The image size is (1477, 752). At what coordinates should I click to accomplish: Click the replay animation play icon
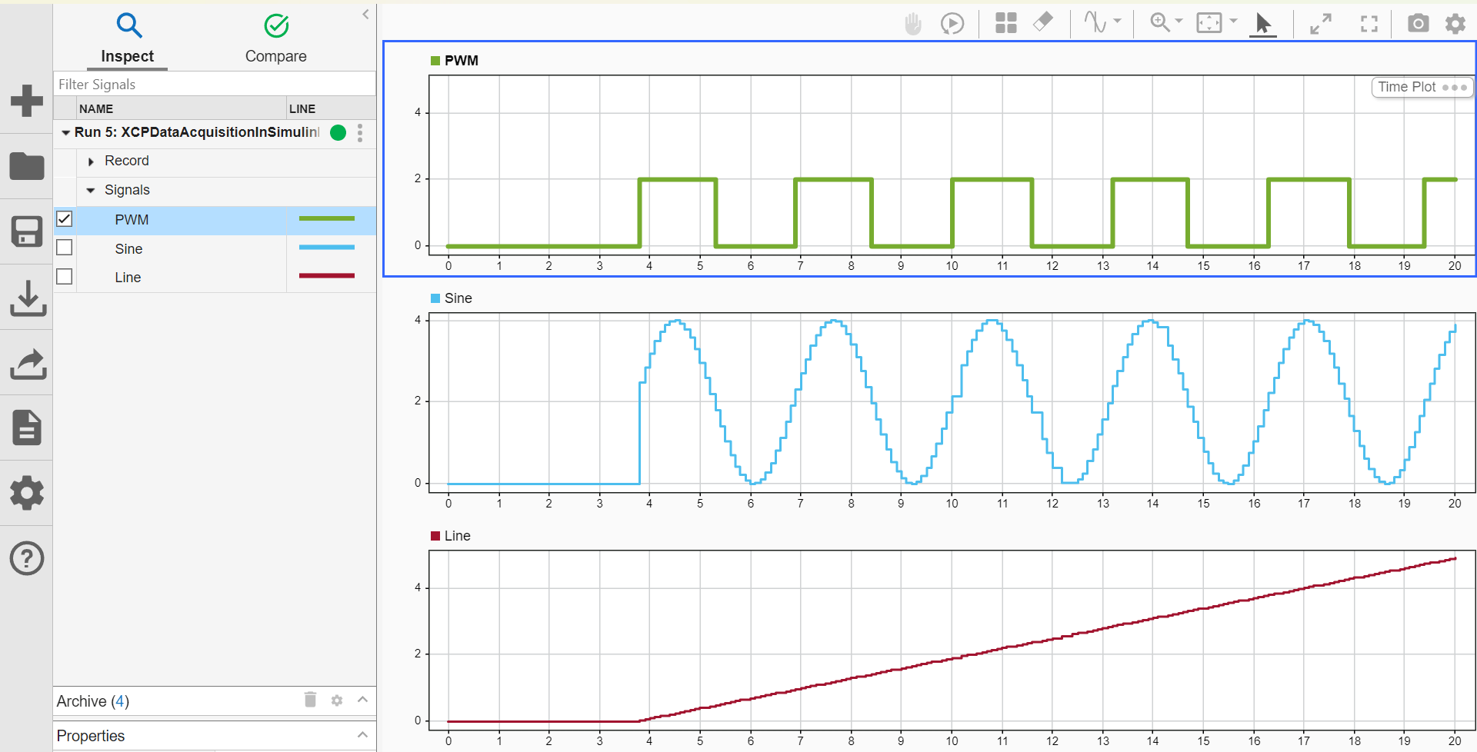coord(952,24)
